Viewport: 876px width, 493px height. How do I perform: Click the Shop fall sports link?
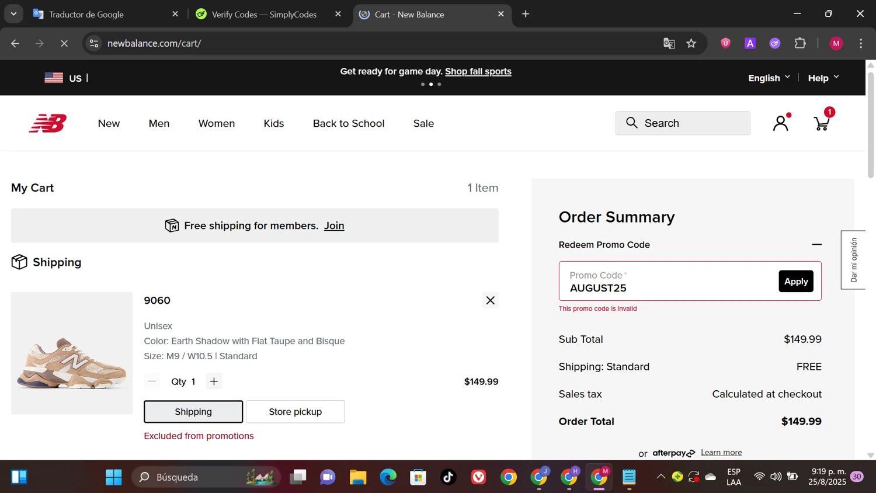[478, 71]
